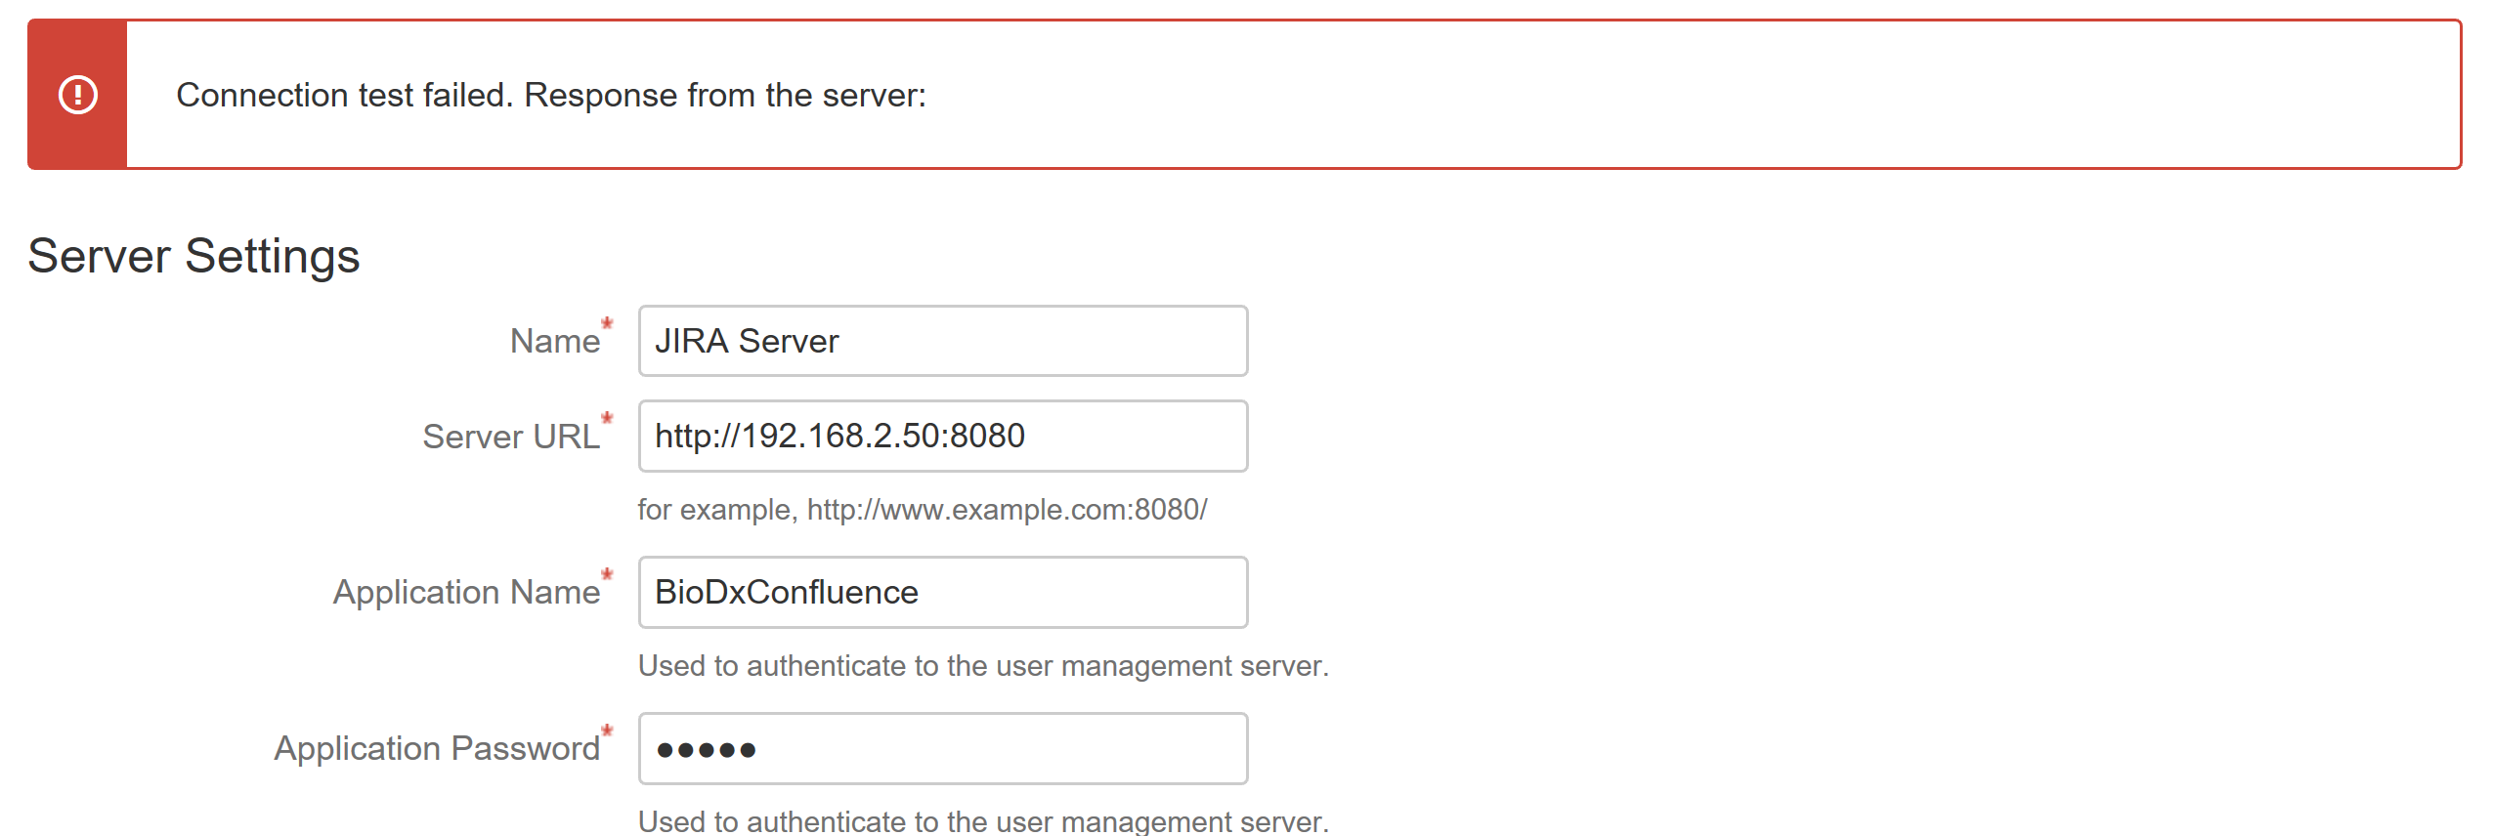Click the Name label
Screen dimensions: 2493x836
(x=555, y=341)
